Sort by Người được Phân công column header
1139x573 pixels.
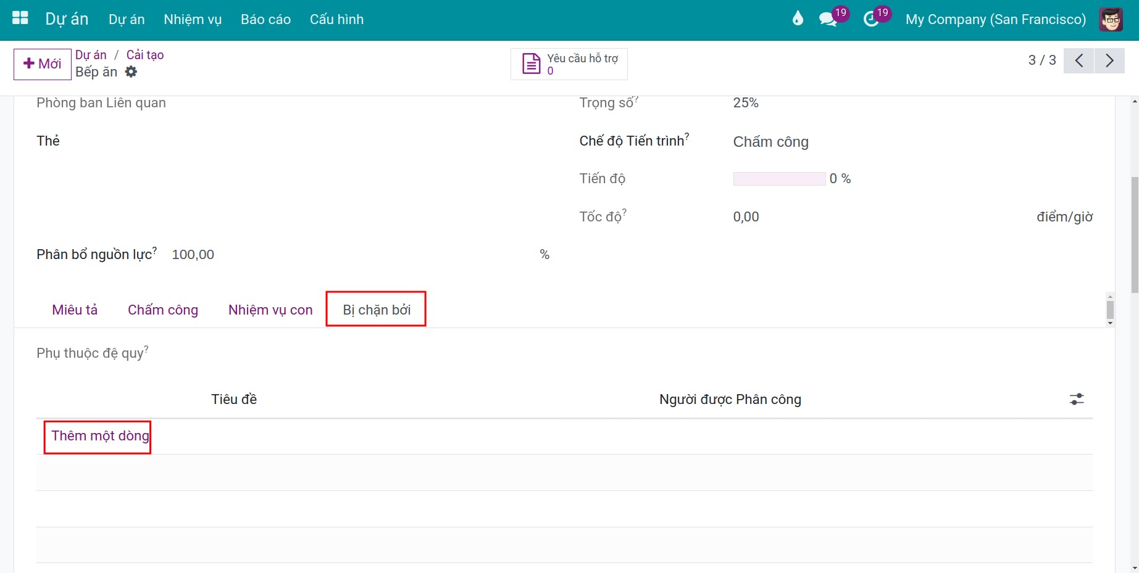(x=730, y=399)
